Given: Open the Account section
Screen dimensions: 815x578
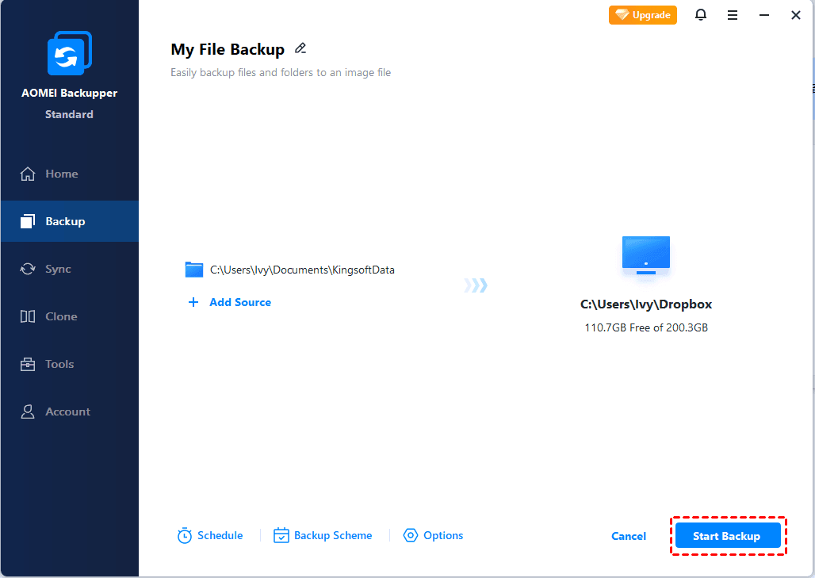Looking at the screenshot, I should (70, 411).
